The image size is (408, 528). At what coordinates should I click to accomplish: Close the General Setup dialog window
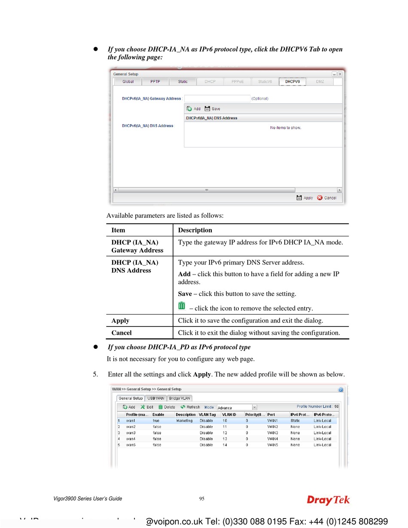340,74
